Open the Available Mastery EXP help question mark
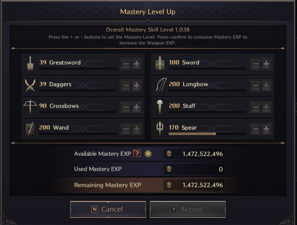This screenshot has width=297, height=225. tap(137, 153)
